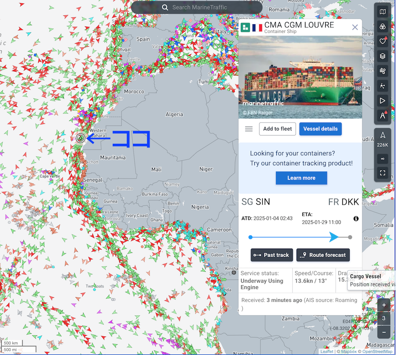Click the Algeria map label
The width and height of the screenshot is (396, 355).
[174, 114]
